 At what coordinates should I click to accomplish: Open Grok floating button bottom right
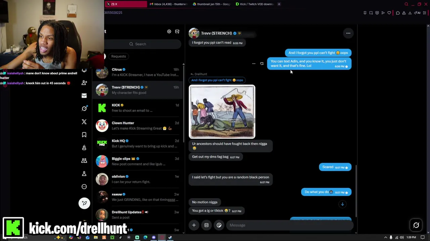point(416,225)
